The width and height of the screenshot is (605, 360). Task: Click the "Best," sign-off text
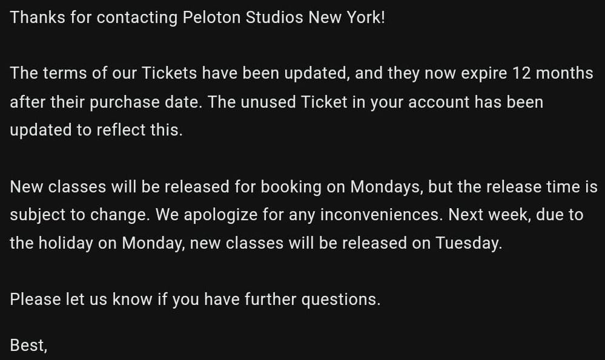[28, 345]
